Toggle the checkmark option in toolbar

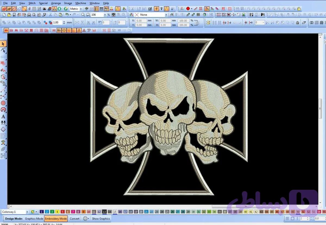[150, 9]
